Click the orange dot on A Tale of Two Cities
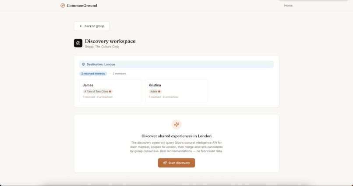The image size is (353, 186). coord(110,92)
